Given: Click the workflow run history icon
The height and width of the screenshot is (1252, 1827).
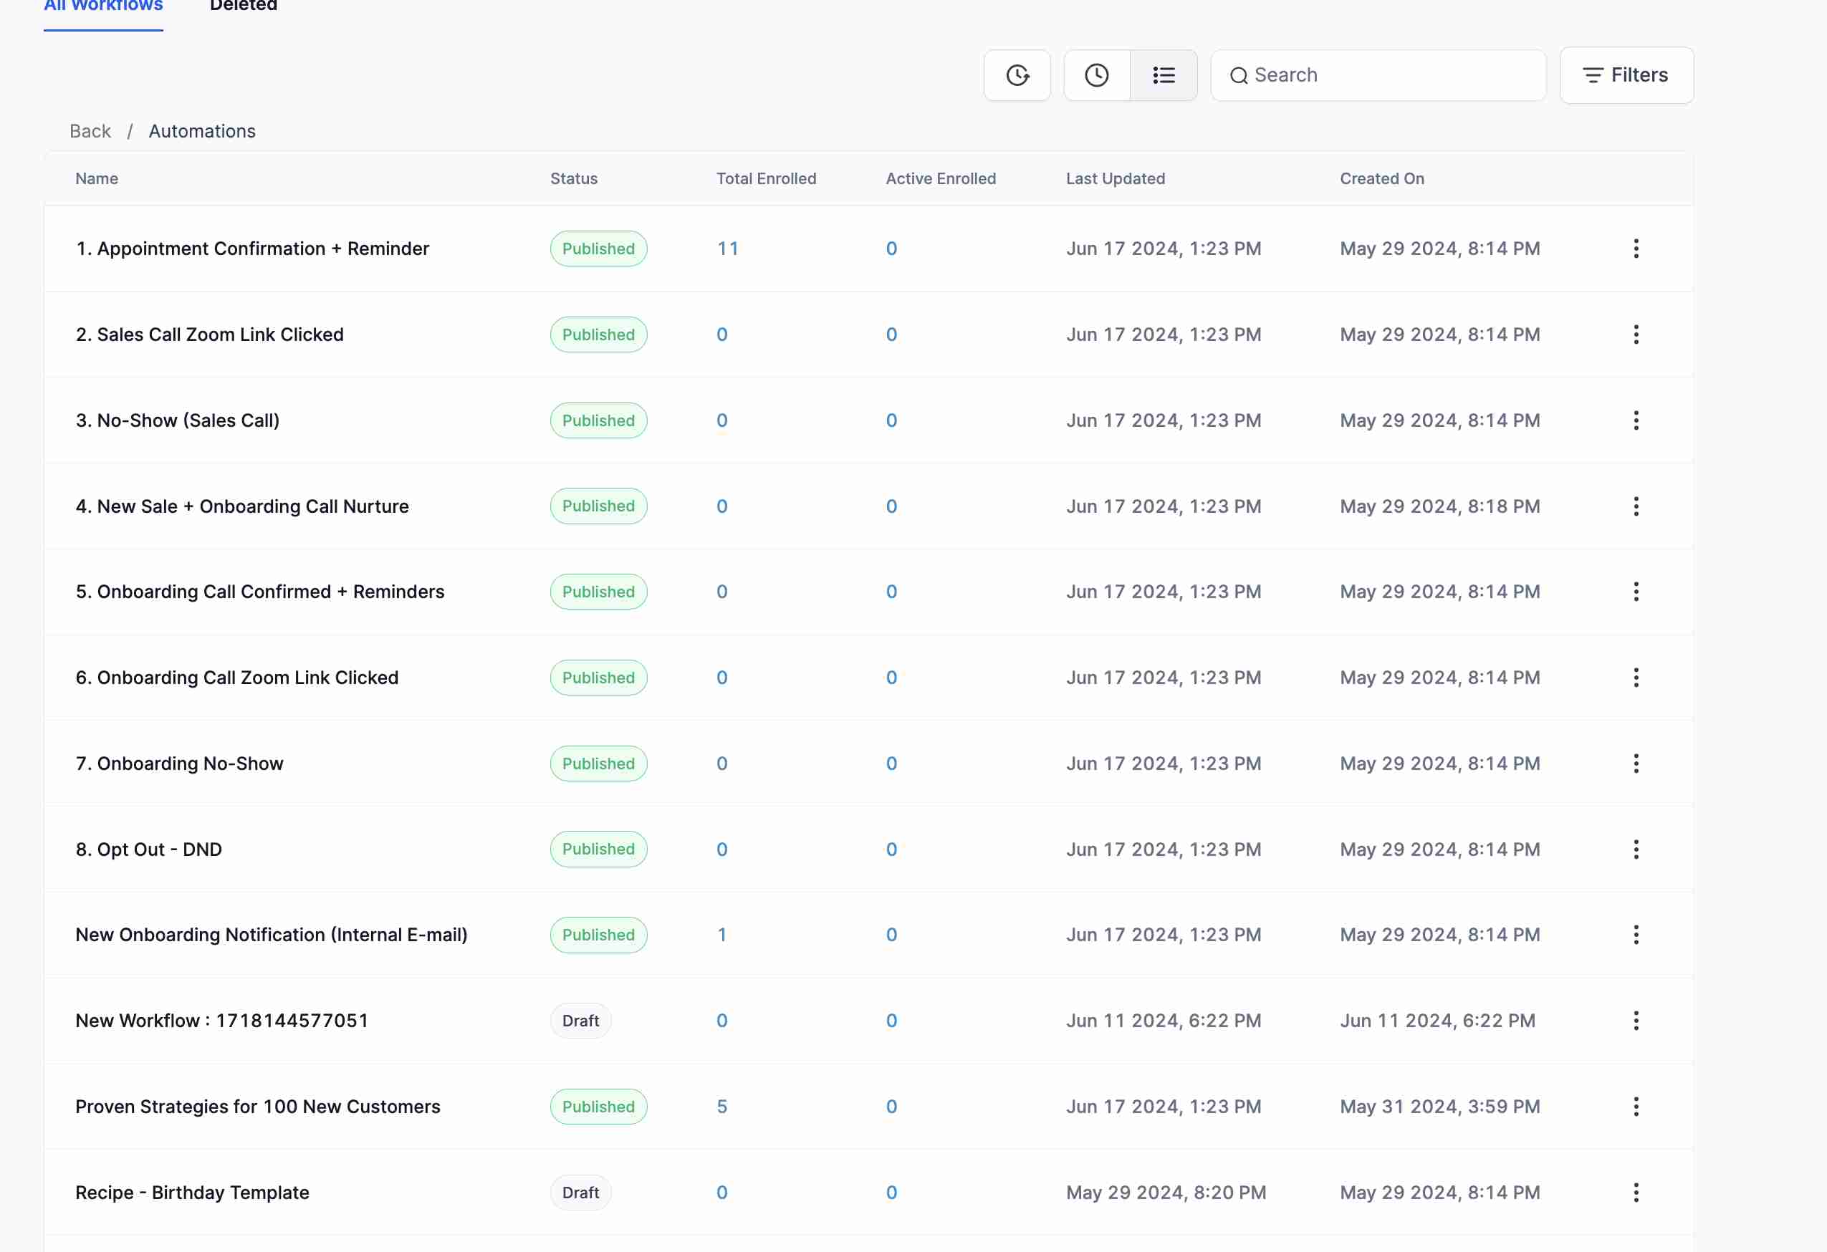Looking at the screenshot, I should click(x=1017, y=74).
